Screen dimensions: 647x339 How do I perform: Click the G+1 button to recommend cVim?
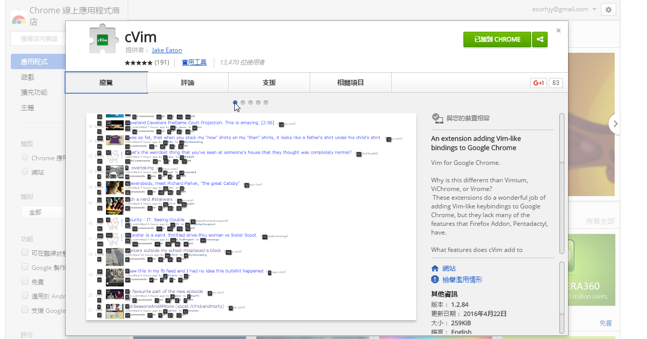point(538,82)
